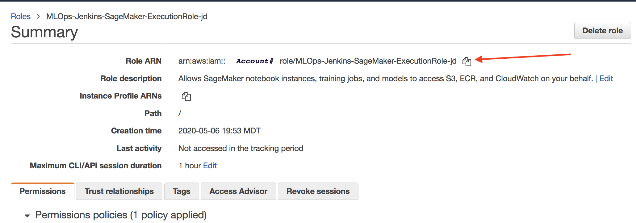Switch to the Trust relationships tab

[x=119, y=191]
